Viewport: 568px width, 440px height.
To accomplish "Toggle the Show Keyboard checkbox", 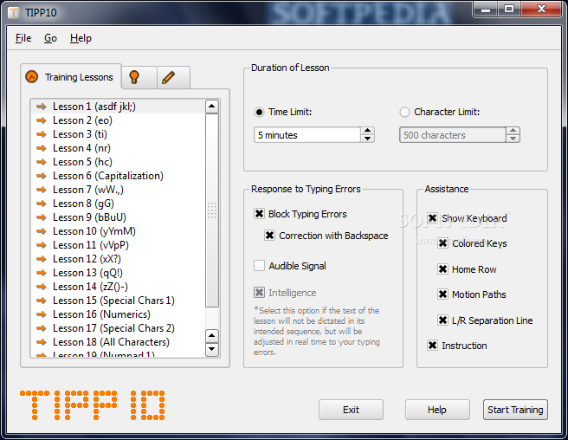I will (x=432, y=218).
